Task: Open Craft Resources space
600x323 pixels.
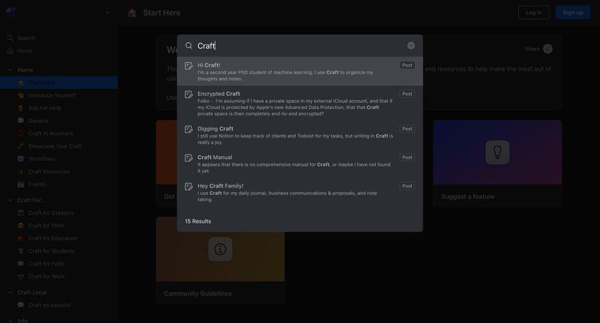Action: click(x=59, y=172)
